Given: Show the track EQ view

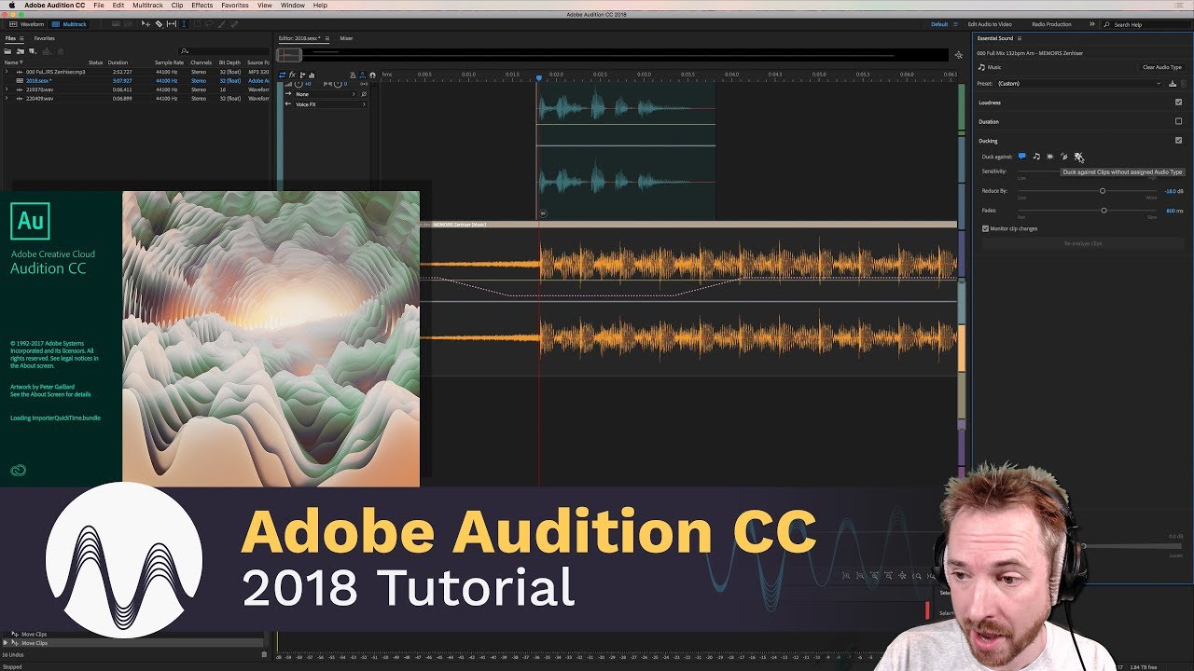Looking at the screenshot, I should tap(312, 75).
